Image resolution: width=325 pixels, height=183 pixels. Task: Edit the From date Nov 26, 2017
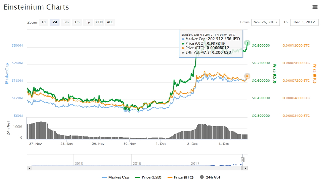point(265,22)
